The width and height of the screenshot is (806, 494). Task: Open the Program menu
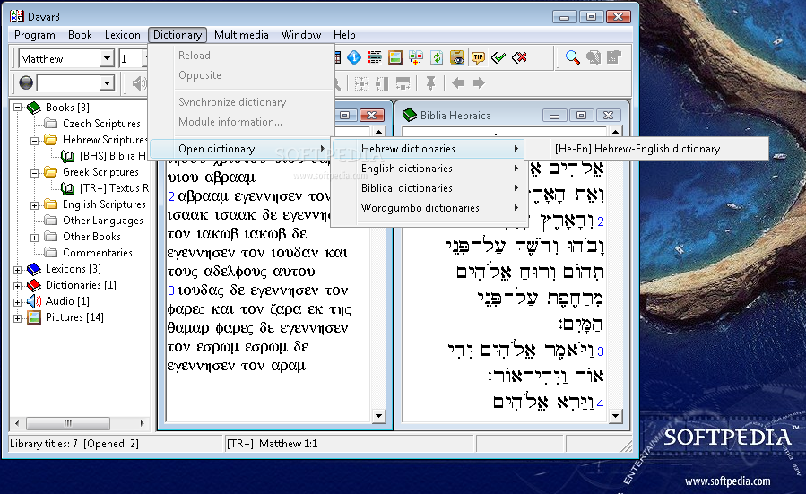click(34, 35)
